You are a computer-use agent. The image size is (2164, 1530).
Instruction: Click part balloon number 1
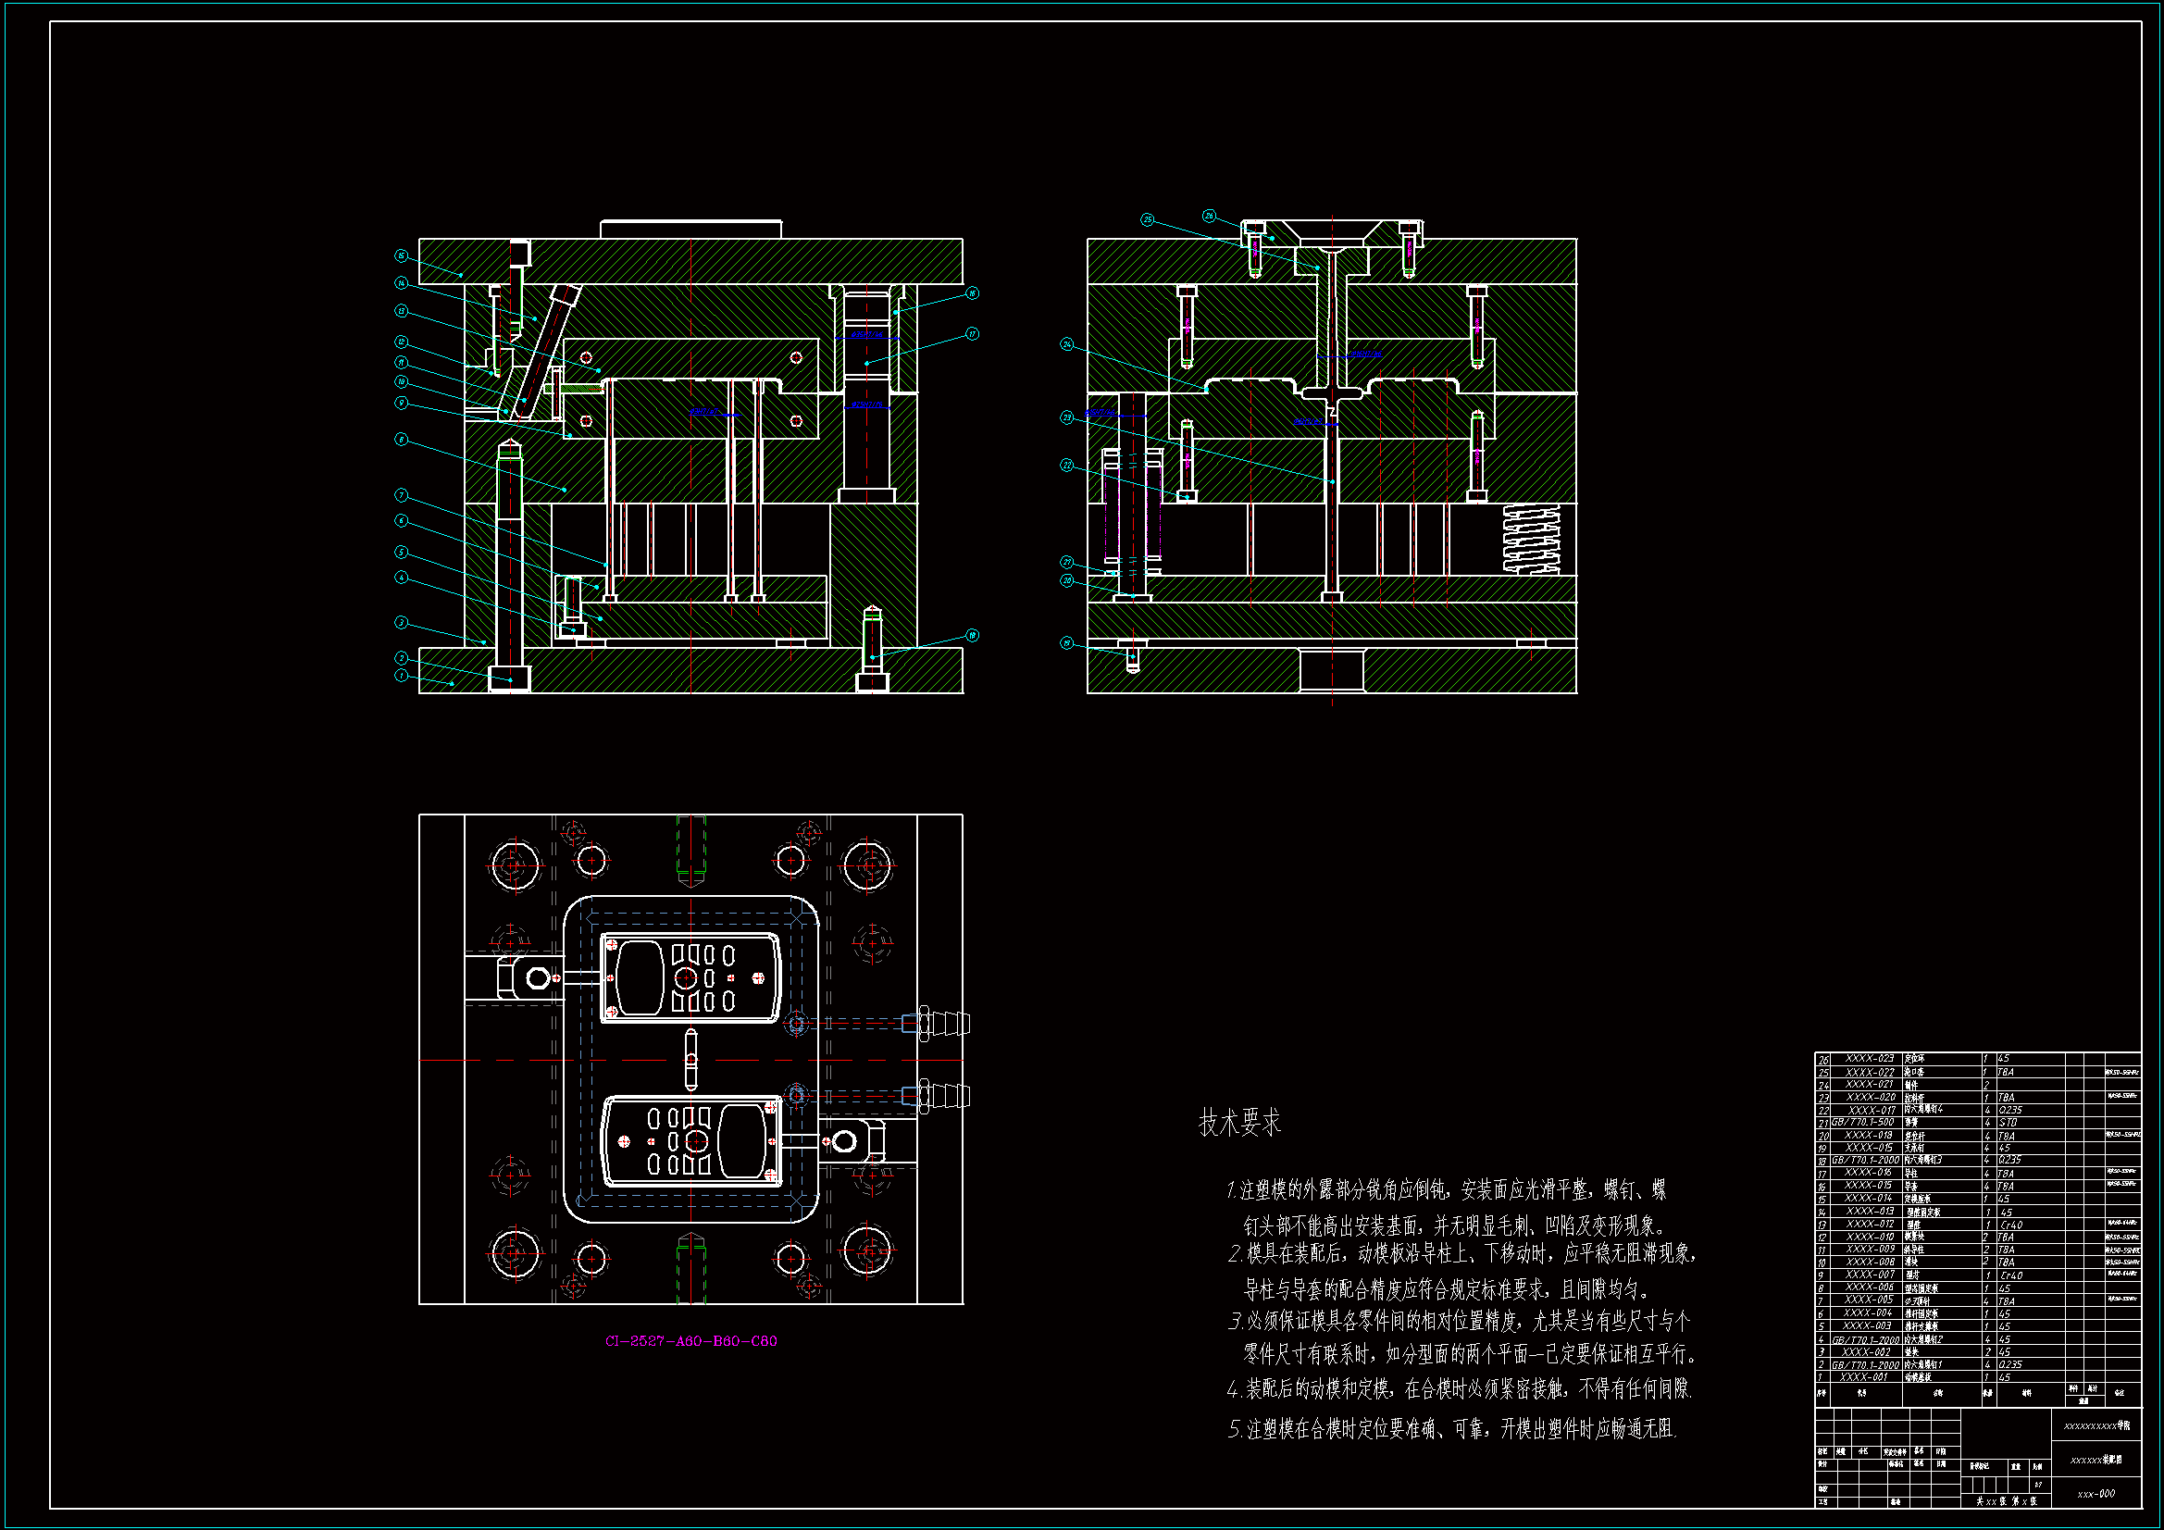(x=402, y=675)
